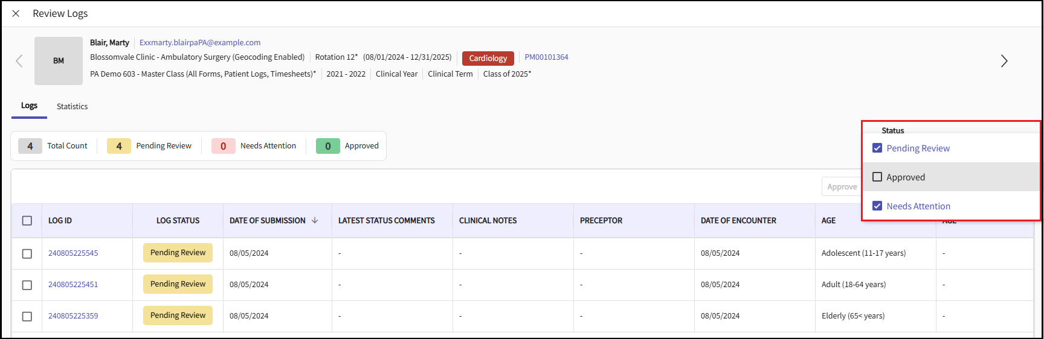The width and height of the screenshot is (1044, 339).
Task: Uncheck Pending Review status filter
Action: coord(877,148)
